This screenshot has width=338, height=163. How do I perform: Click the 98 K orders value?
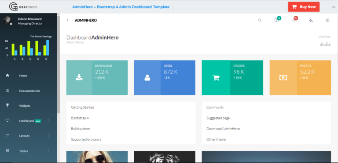pyautogui.click(x=239, y=72)
